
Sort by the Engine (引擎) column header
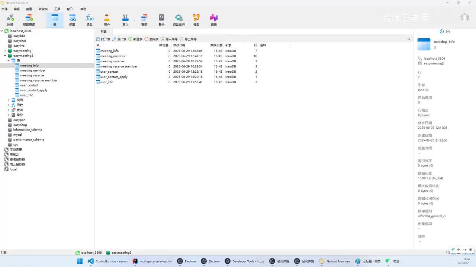click(x=228, y=45)
